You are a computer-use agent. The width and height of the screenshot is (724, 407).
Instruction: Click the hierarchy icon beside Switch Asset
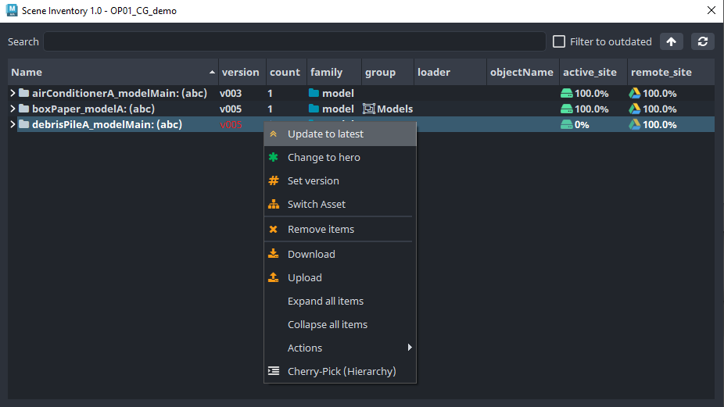[x=274, y=204]
